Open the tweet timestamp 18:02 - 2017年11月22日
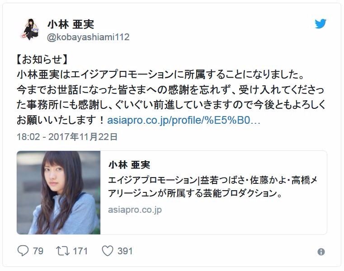The image size is (344, 271). [x=67, y=137]
